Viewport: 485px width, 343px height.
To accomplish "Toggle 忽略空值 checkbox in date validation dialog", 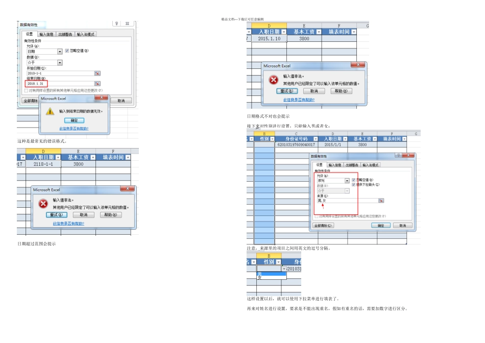I will [x=67, y=51].
